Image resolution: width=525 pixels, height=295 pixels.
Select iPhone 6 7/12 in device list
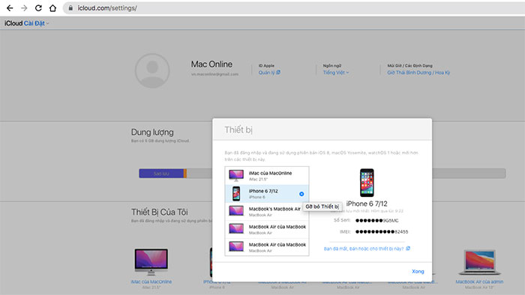click(267, 194)
